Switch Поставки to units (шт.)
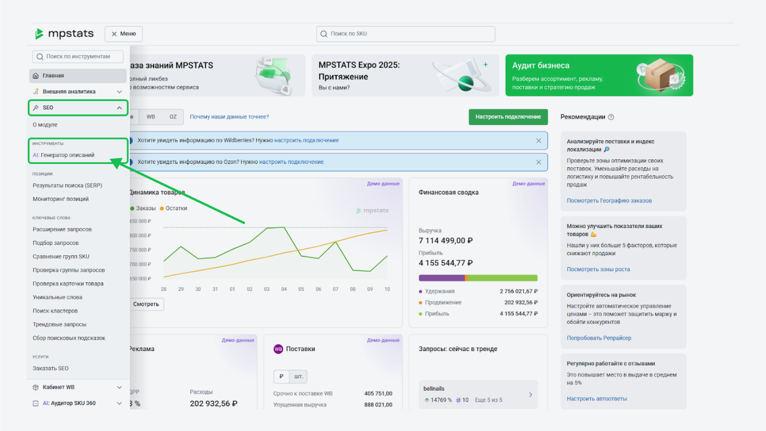Viewport: 766px width, 431px height. click(298, 377)
